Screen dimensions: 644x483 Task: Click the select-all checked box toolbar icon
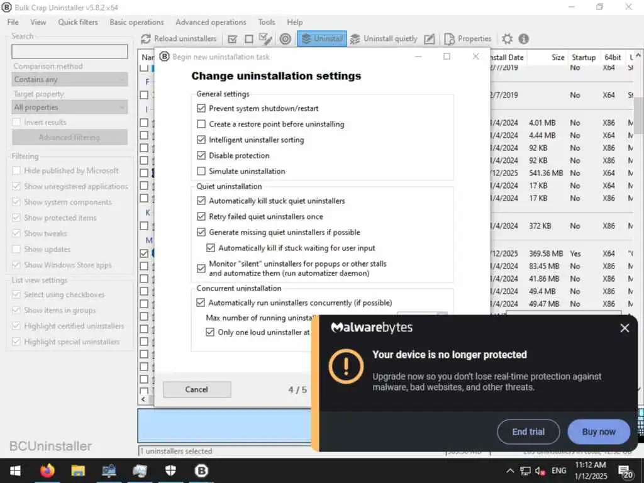tap(233, 39)
